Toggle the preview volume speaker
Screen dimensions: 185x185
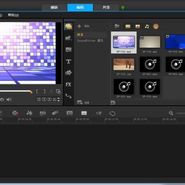9,100
